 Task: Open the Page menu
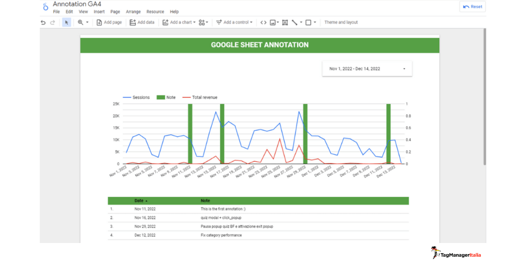click(115, 12)
